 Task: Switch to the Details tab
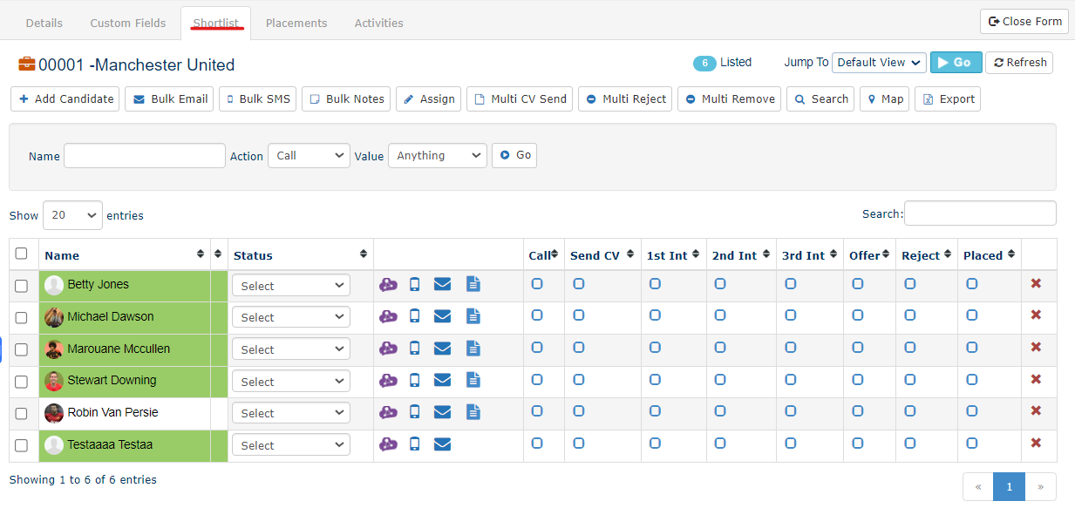click(44, 23)
